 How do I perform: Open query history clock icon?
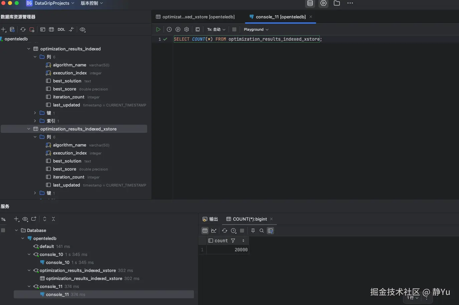tap(169, 29)
